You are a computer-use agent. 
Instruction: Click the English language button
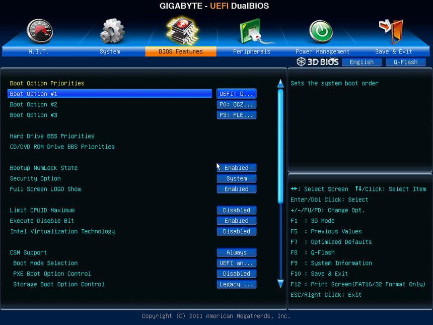click(x=362, y=62)
